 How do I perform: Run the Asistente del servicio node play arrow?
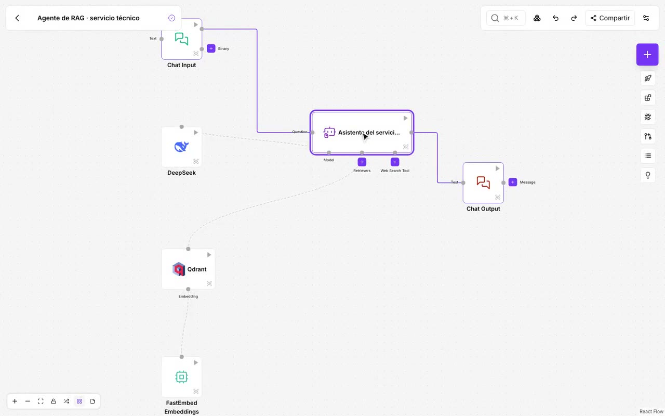coord(406,118)
